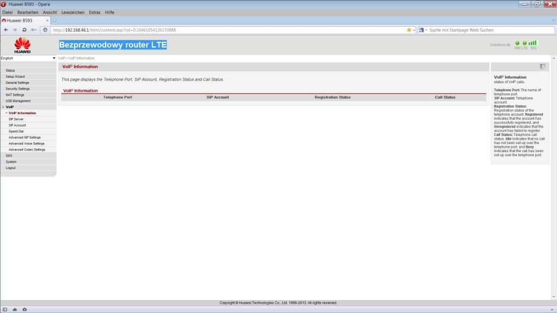Viewport: 557px width, 313px height.
Task: Open the Ansicht menu
Action: (x=49, y=12)
